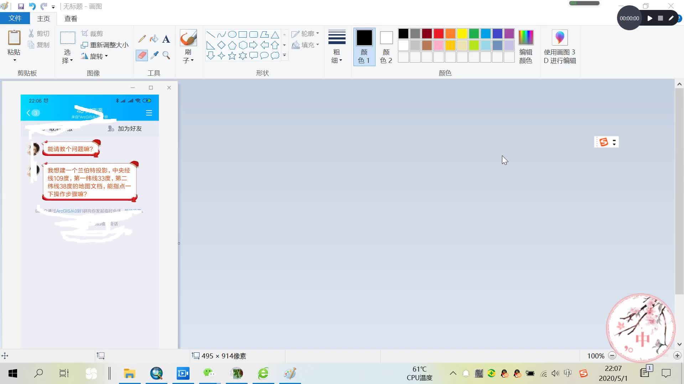The height and width of the screenshot is (384, 684).
Task: Open the line Size thickness dropdown
Action: (337, 47)
